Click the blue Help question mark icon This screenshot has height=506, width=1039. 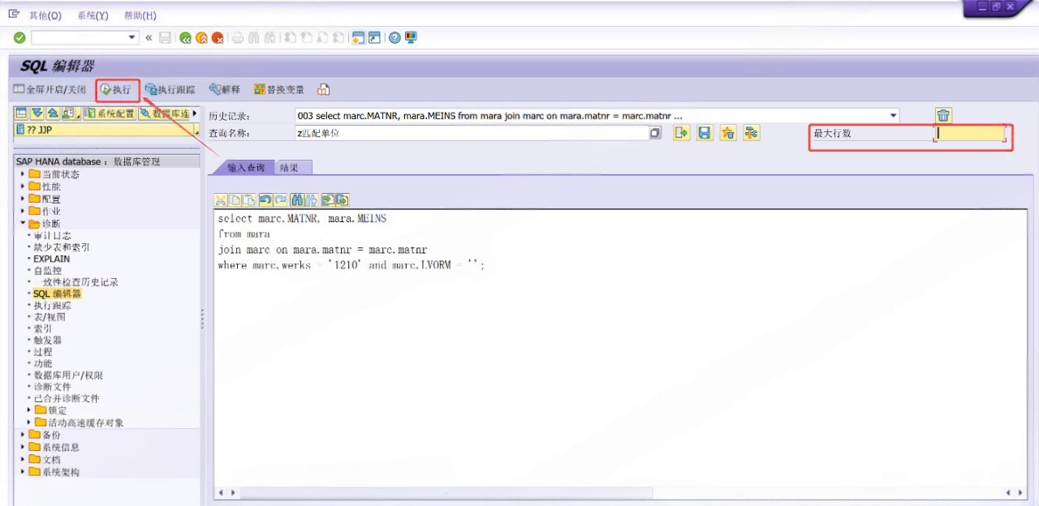tap(394, 38)
